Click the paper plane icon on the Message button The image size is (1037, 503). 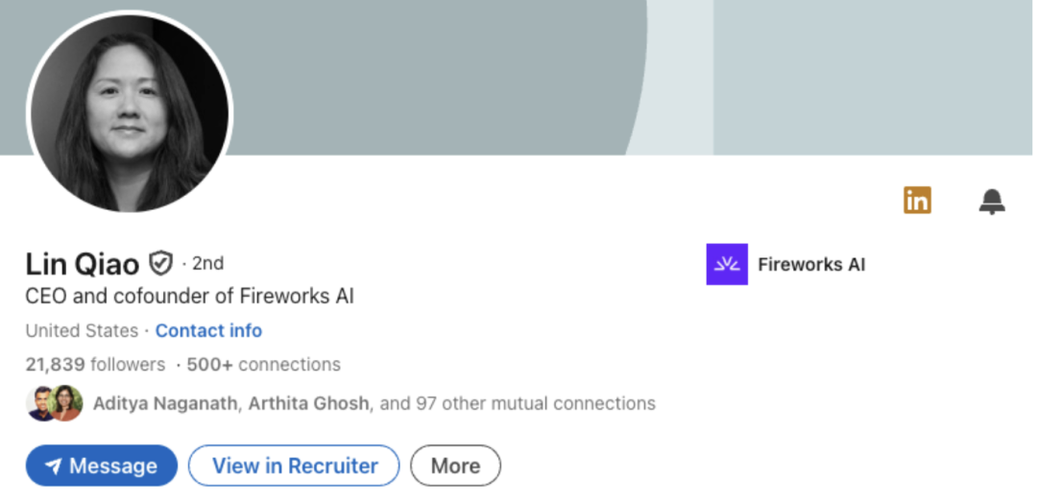(54, 467)
